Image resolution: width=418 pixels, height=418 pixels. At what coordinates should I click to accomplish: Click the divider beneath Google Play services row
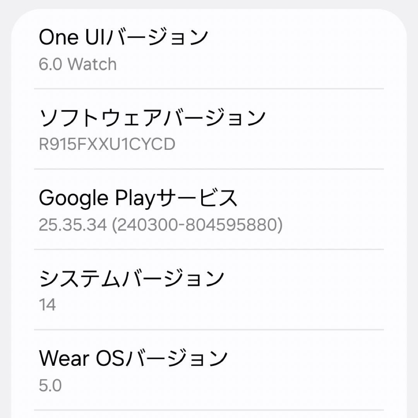pyautogui.click(x=209, y=249)
